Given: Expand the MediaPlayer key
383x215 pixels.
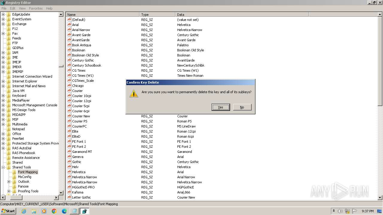Looking at the screenshot, I should coord(3,100).
